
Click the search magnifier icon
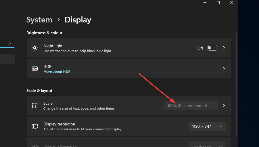tap(9, 43)
